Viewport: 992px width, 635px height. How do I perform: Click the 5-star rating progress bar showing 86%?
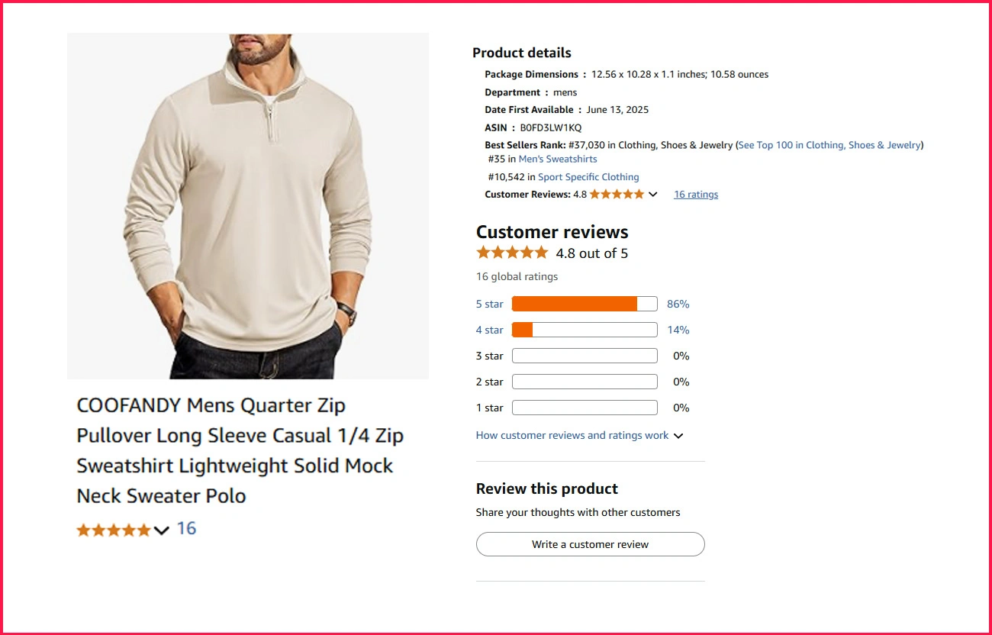(x=584, y=304)
